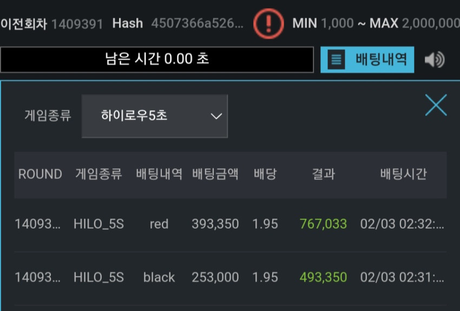Select the Hash value 4507366a526...
Viewport: 460px width, 311px height.
197,23
